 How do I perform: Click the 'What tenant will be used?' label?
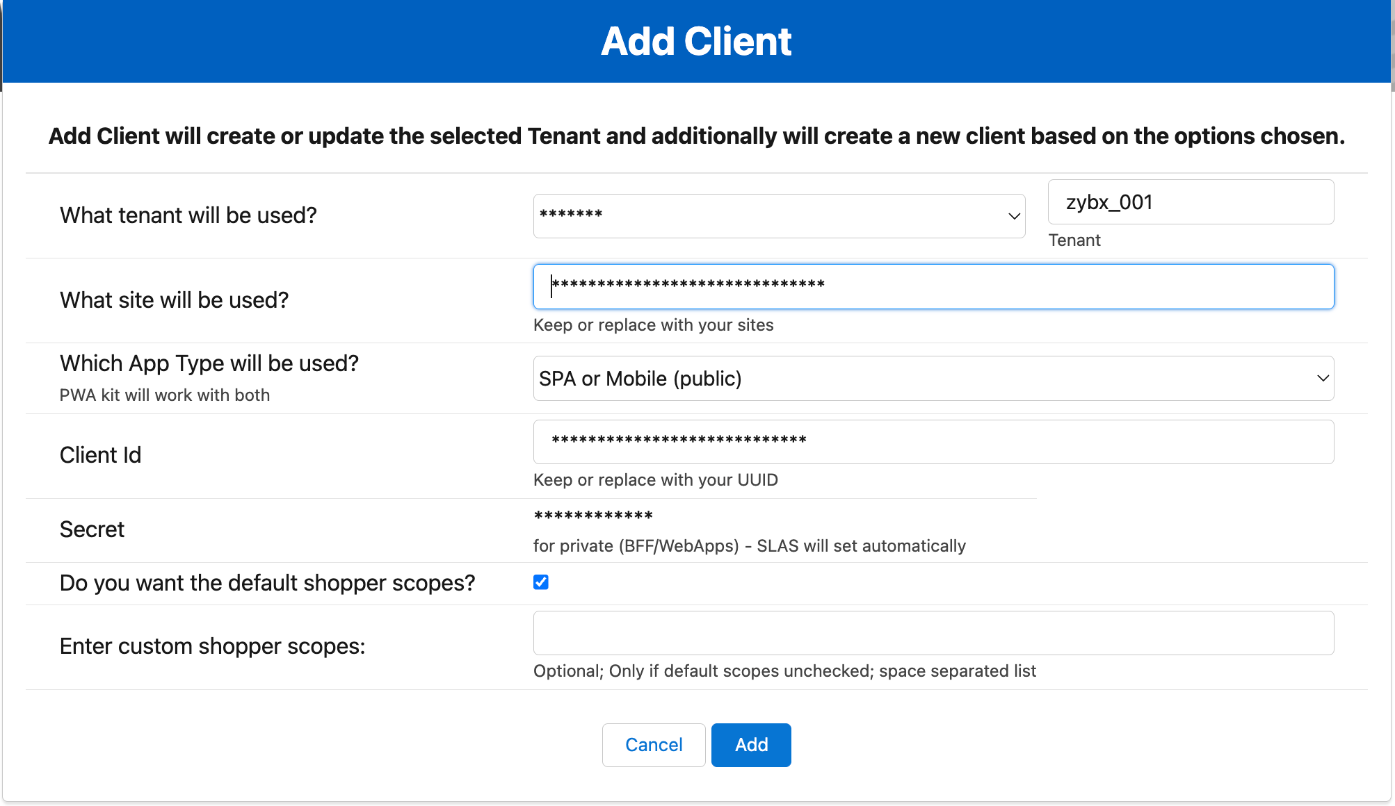click(x=188, y=215)
